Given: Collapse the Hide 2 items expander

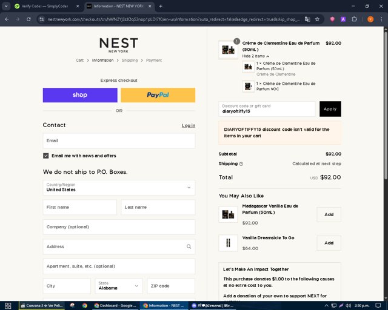Looking at the screenshot, I should coord(256,56).
